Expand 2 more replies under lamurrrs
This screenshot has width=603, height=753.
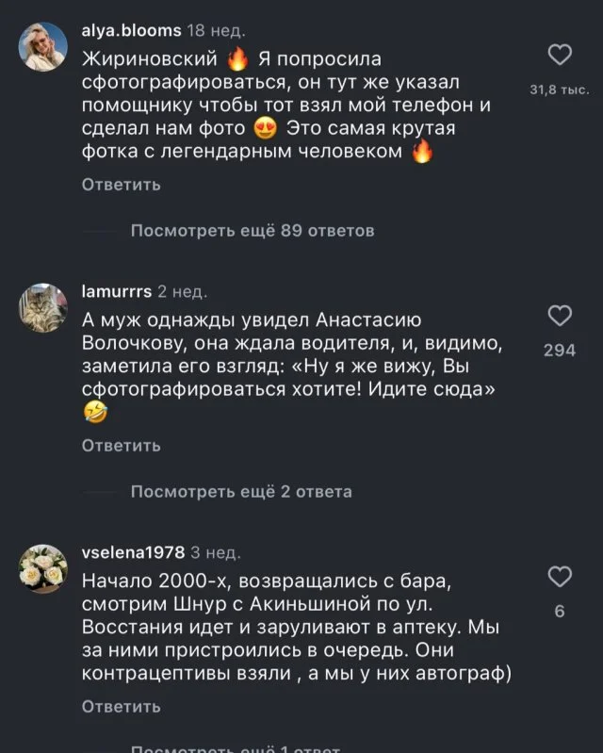(x=240, y=491)
